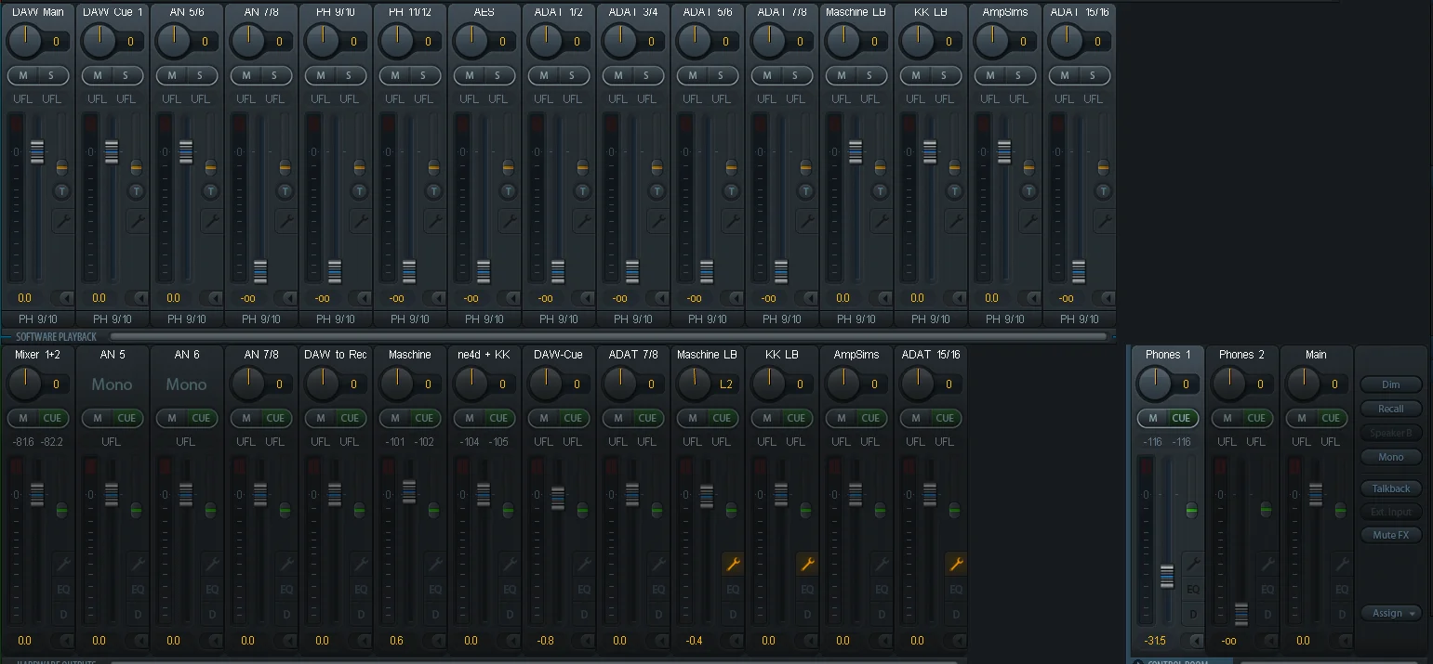Click the Recall button
Image resolution: width=1433 pixels, height=664 pixels.
pos(1391,409)
